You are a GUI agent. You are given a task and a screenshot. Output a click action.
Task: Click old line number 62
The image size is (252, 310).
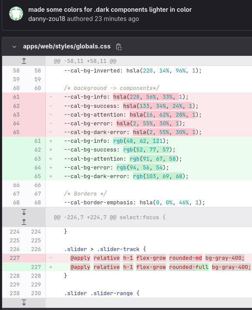pos(16,106)
